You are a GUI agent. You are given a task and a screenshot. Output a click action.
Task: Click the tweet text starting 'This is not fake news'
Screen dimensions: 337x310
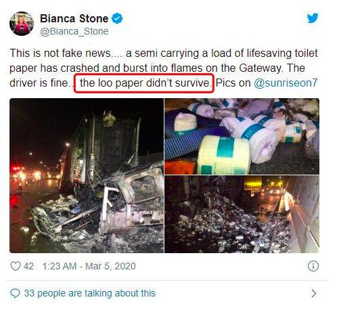164,68
